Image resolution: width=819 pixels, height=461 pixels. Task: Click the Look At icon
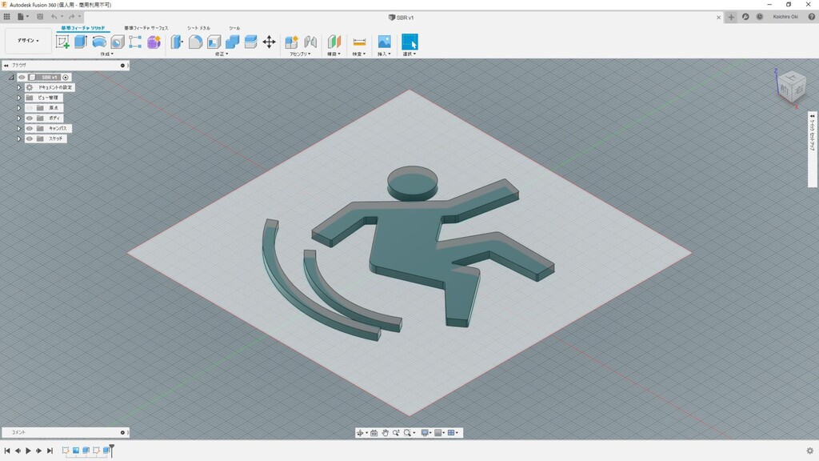click(x=374, y=433)
